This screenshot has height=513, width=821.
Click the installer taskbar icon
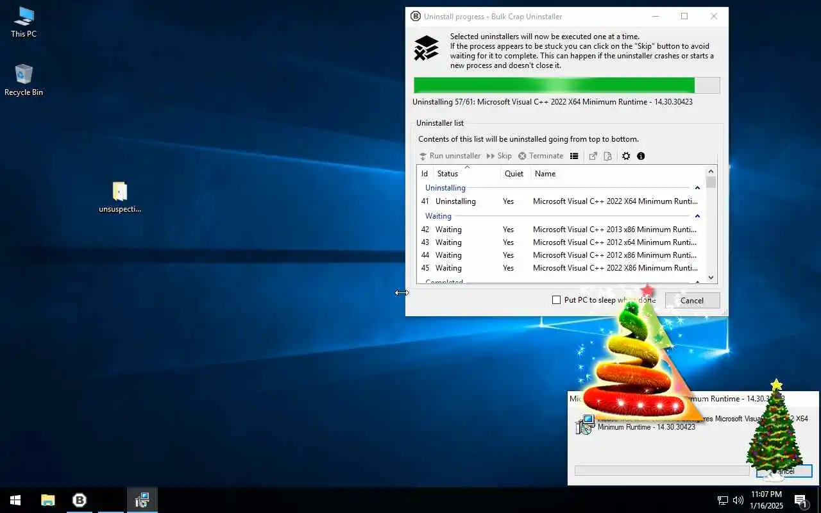point(142,500)
